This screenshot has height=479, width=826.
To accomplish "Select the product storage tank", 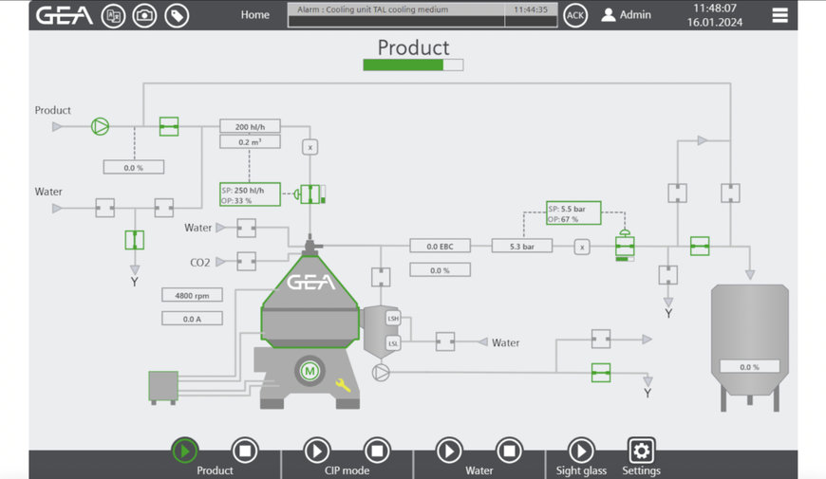I will click(750, 347).
